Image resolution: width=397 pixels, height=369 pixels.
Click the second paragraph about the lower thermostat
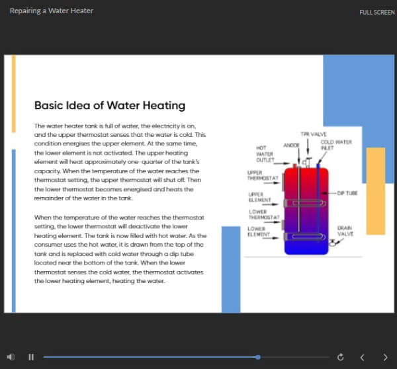point(120,249)
